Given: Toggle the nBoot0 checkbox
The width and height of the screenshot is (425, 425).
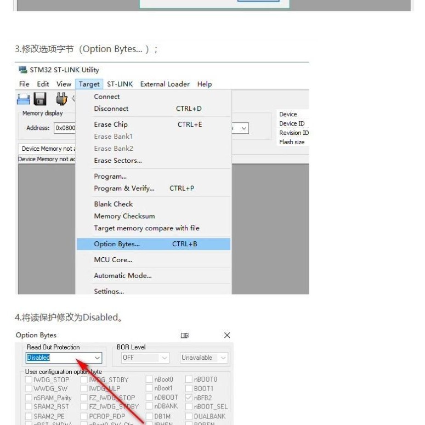Looking at the screenshot, I should 149,379.
